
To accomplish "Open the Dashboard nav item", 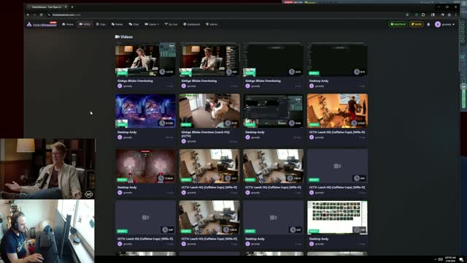I will (191, 24).
